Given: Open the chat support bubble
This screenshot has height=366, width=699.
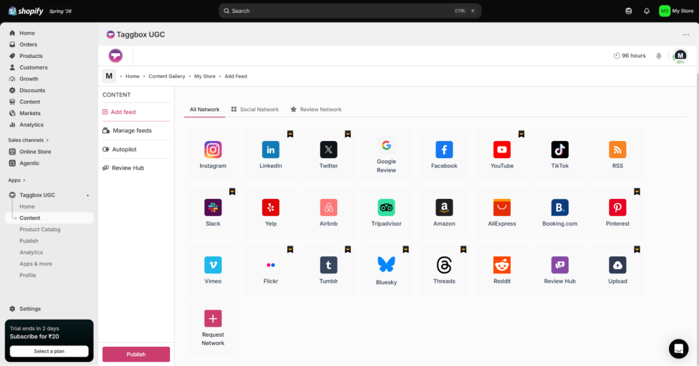Looking at the screenshot, I should point(679,349).
